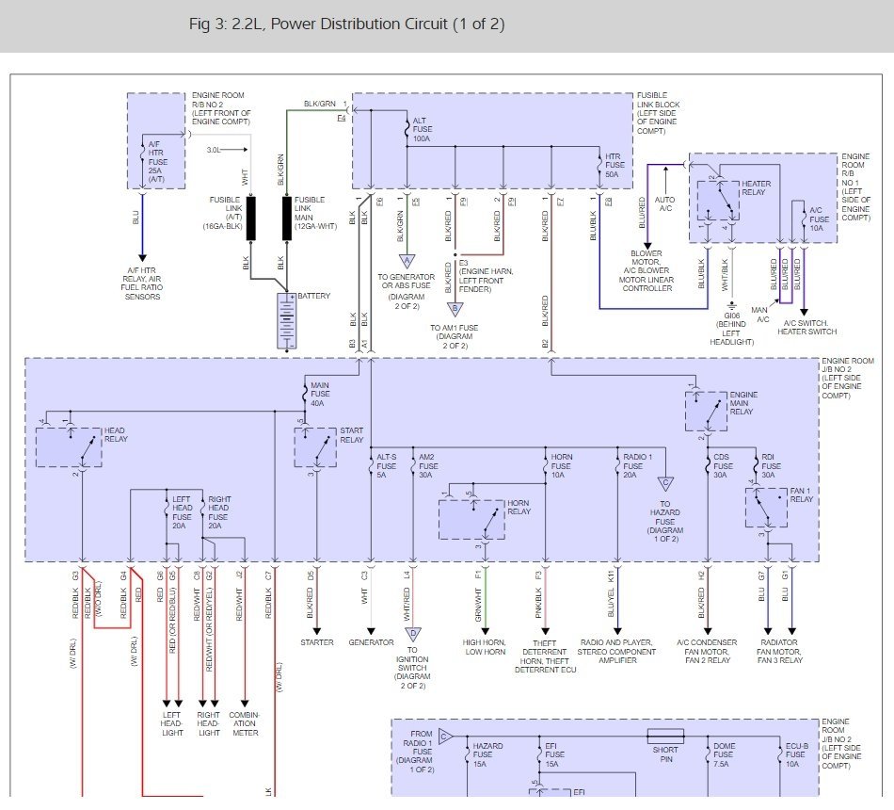Click the Fusible Link (A/T) black bar
Image resolution: width=894 pixels, height=810 pixels.
[251, 219]
